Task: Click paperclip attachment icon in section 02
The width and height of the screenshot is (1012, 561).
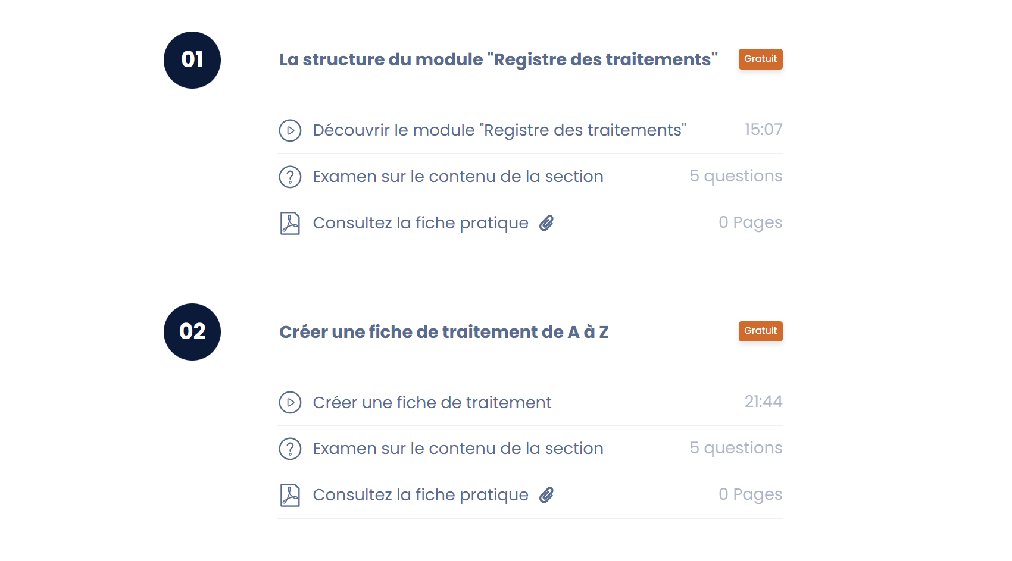Action: [546, 495]
